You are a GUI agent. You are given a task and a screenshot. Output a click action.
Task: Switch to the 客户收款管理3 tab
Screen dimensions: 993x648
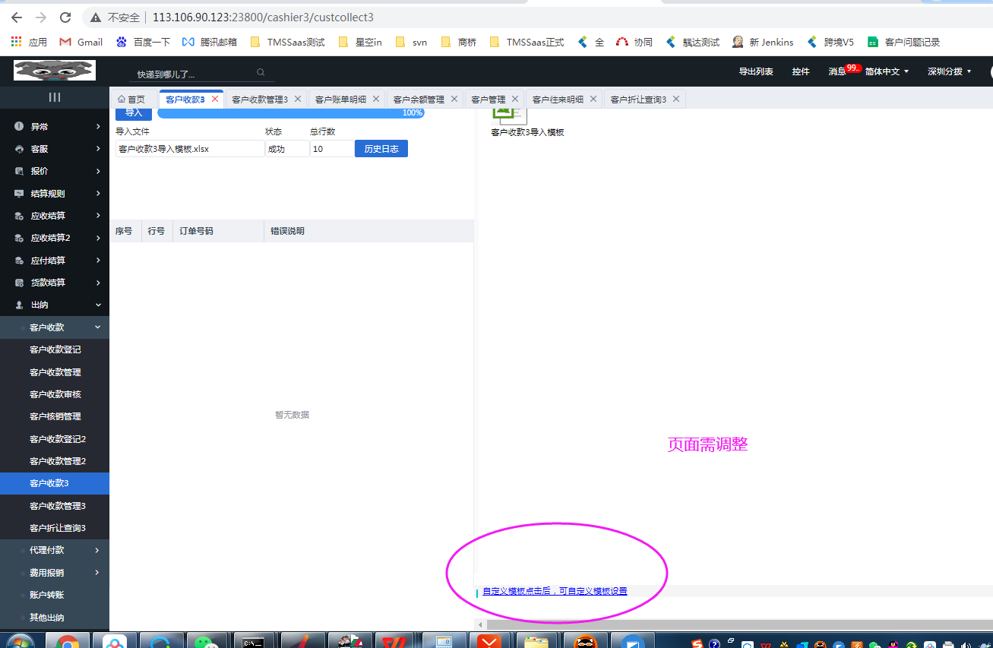tap(260, 100)
